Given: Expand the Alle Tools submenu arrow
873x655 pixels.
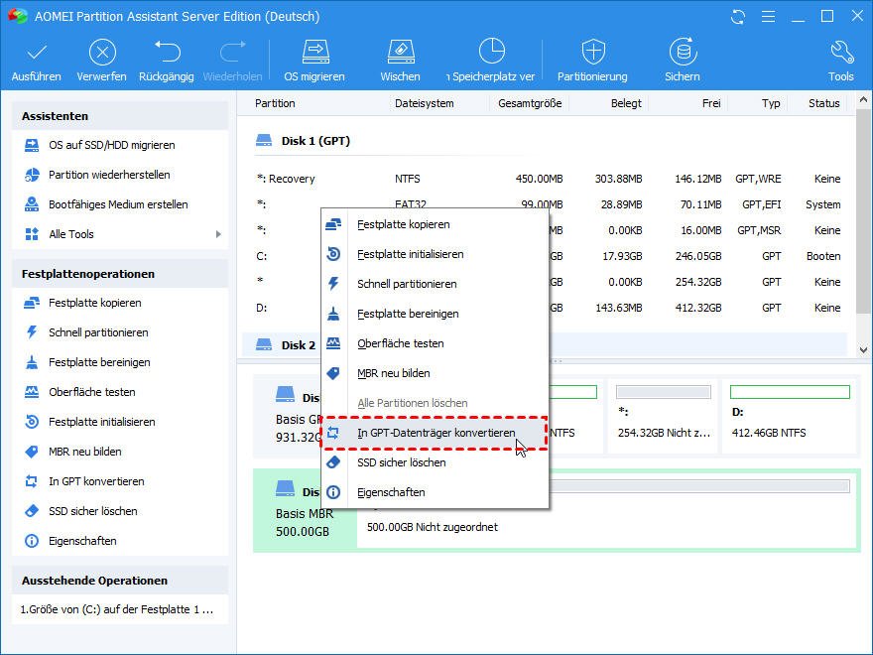Looking at the screenshot, I should tap(218, 234).
